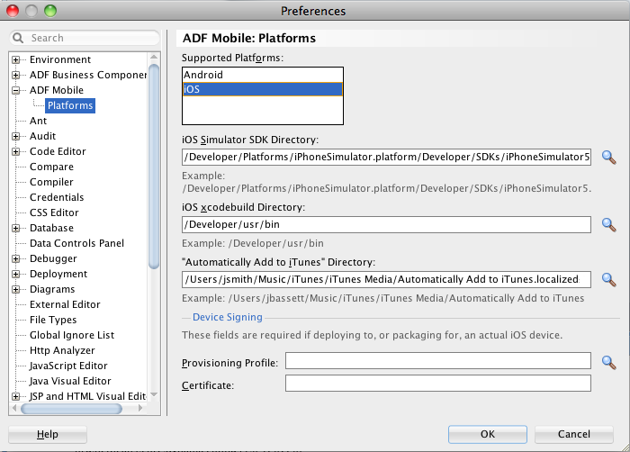Image resolution: width=630 pixels, height=452 pixels.
Task: Open the Http Analyzer preferences page
Action: (62, 350)
